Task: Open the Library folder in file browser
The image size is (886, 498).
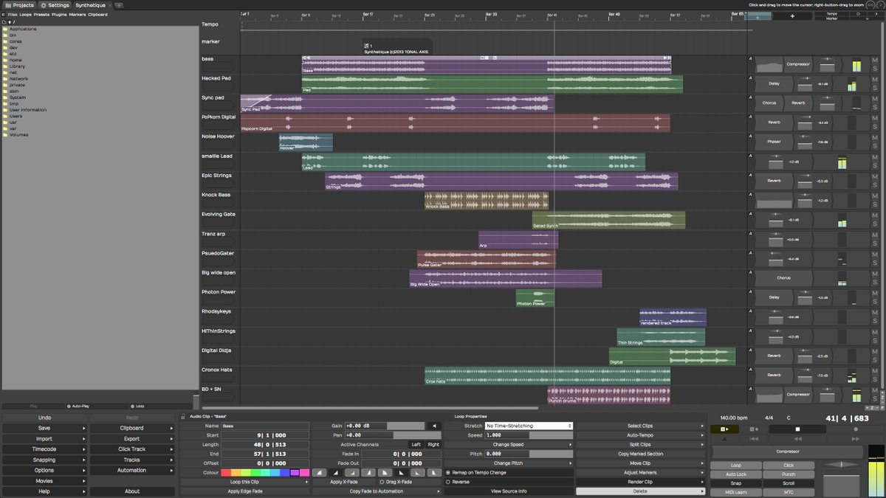Action: coord(17,66)
